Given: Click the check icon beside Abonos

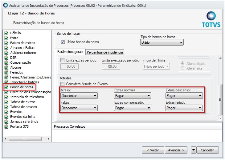Looking at the screenshot, I should click(x=6, y=67).
